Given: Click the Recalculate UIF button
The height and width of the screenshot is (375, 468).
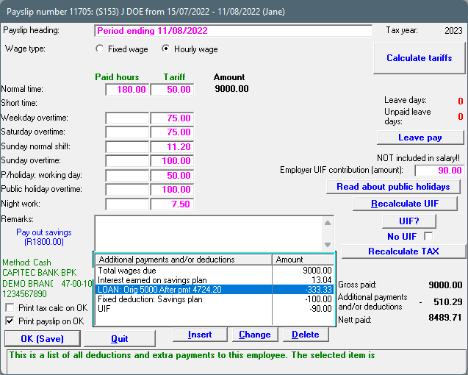Looking at the screenshot, I should coord(405,204).
